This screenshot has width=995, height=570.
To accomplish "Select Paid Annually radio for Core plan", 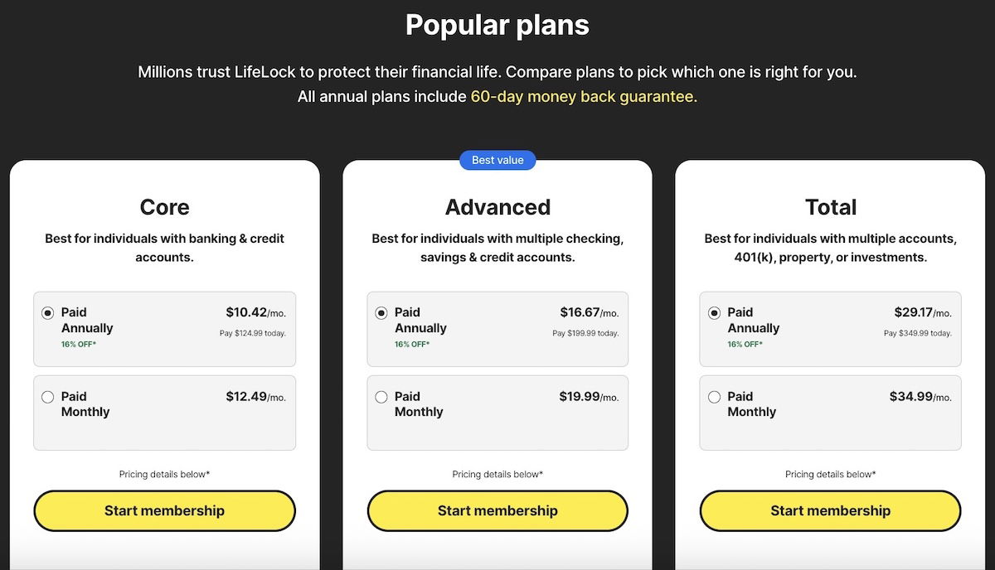I will tap(48, 313).
